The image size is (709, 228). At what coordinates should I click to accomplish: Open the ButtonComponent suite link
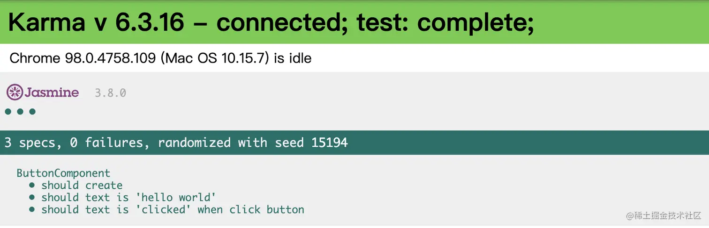(63, 173)
